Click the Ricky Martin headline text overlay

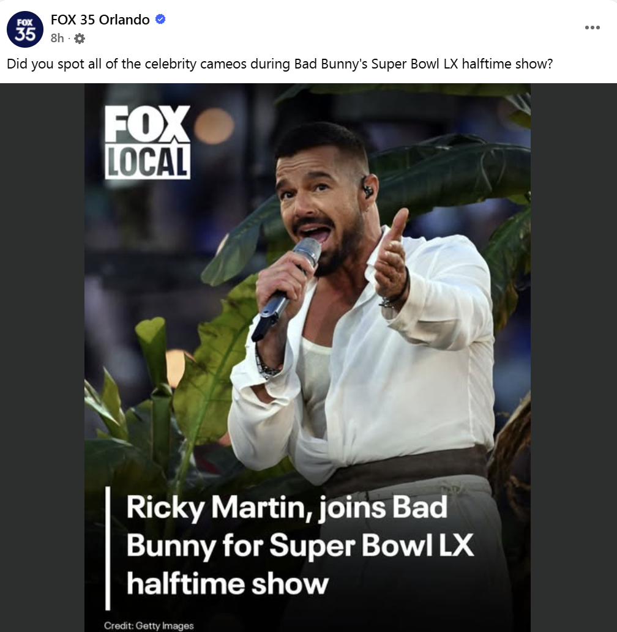click(288, 546)
